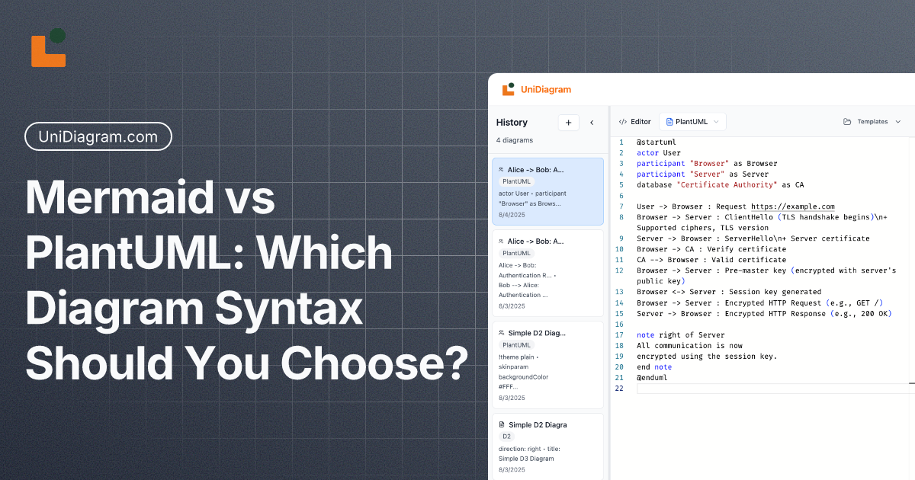The height and width of the screenshot is (480, 915).
Task: Click the people icon on the skinparam card
Action: (x=501, y=333)
